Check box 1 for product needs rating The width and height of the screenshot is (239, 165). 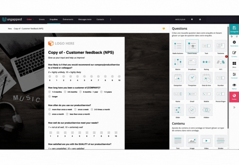click(x=50, y=133)
